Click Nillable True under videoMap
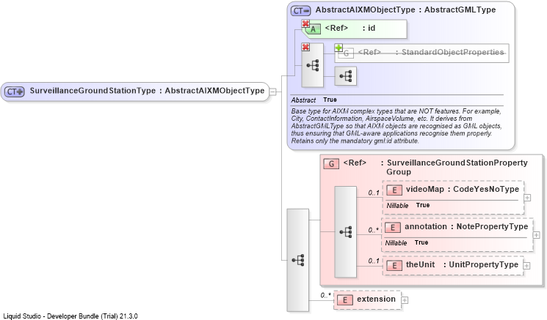547x320 pixels. (x=407, y=205)
